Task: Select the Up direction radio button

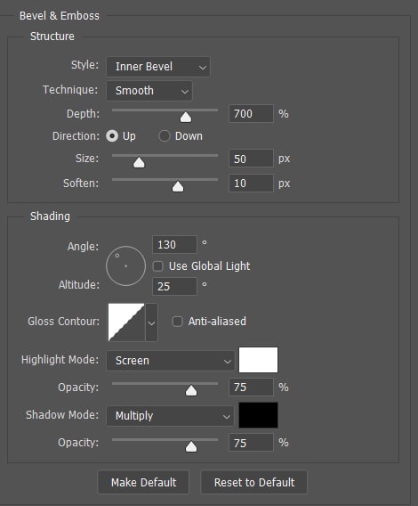Action: click(112, 136)
